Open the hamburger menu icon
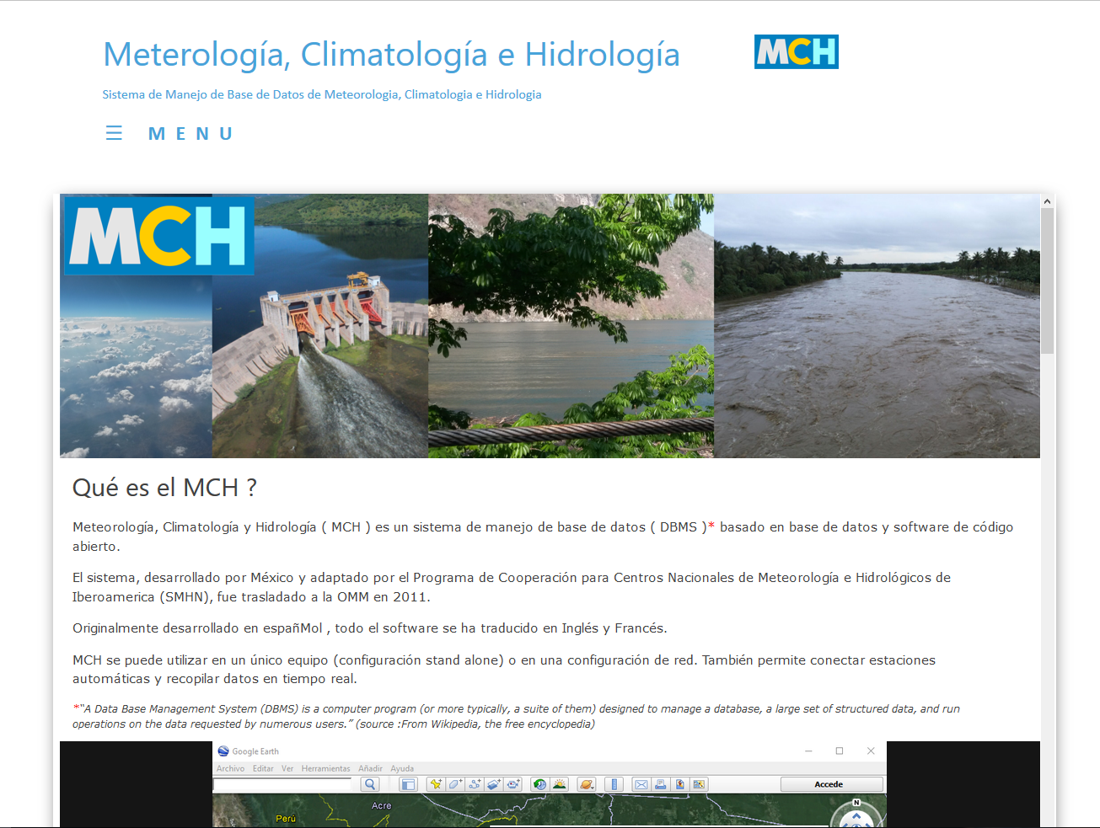1100x828 pixels. point(114,133)
